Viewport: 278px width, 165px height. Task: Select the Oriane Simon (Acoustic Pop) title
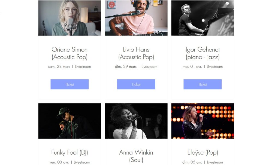(x=69, y=53)
